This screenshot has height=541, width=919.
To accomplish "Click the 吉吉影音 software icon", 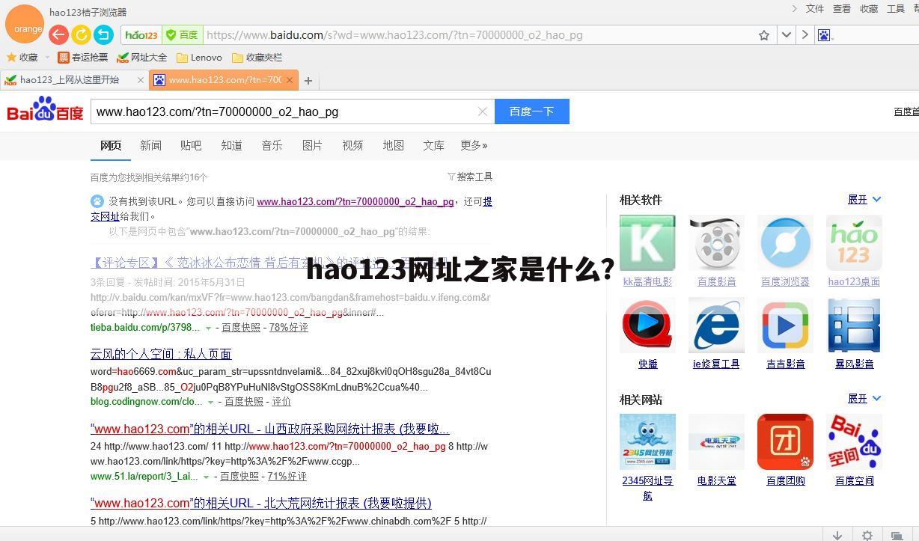I will (x=785, y=325).
